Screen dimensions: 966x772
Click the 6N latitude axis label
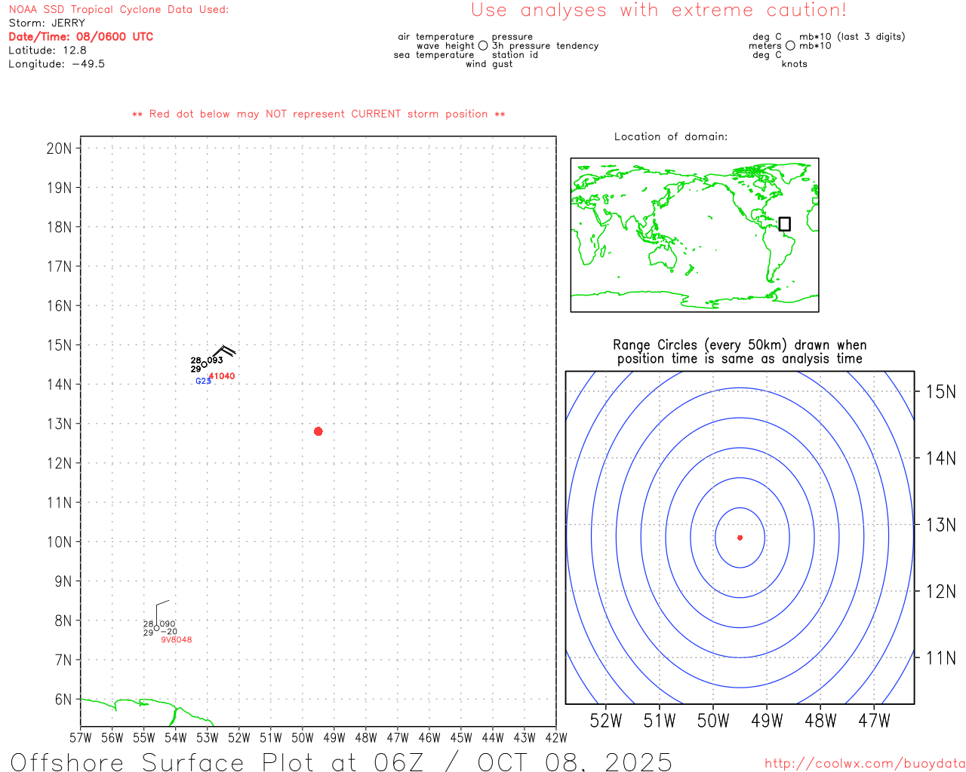point(63,700)
